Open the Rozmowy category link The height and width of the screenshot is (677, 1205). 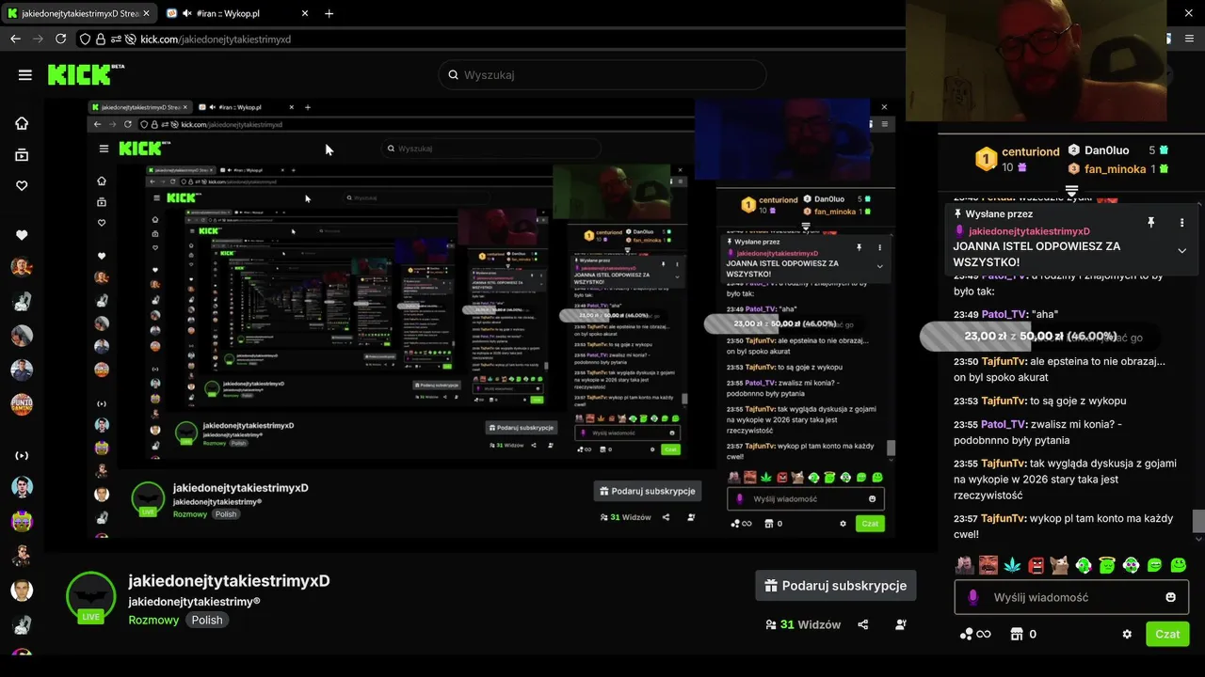(x=153, y=620)
